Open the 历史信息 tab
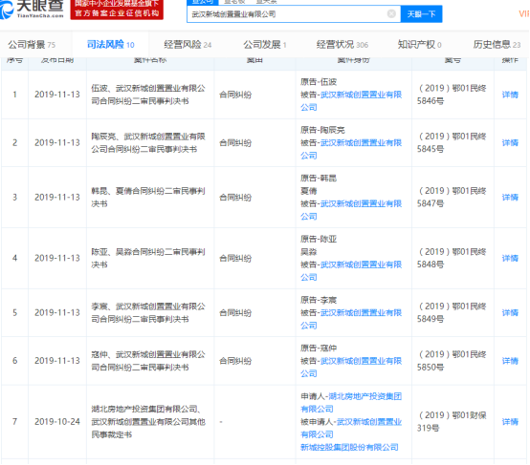 [497, 45]
